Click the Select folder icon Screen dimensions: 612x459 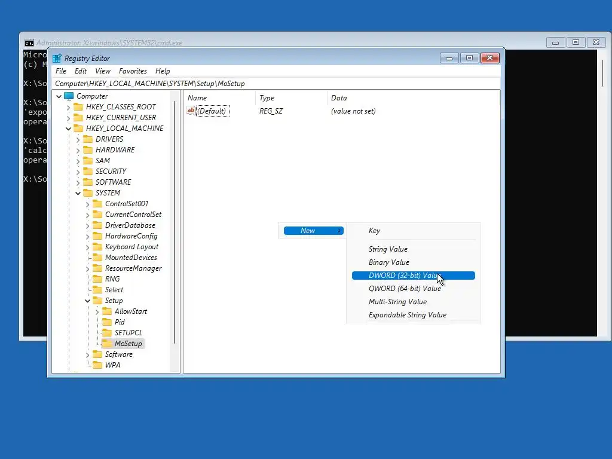click(97, 290)
